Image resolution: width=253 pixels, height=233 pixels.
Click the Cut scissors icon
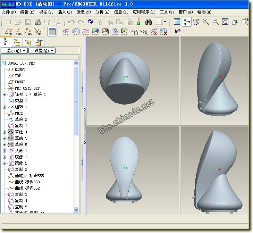pos(100,22)
